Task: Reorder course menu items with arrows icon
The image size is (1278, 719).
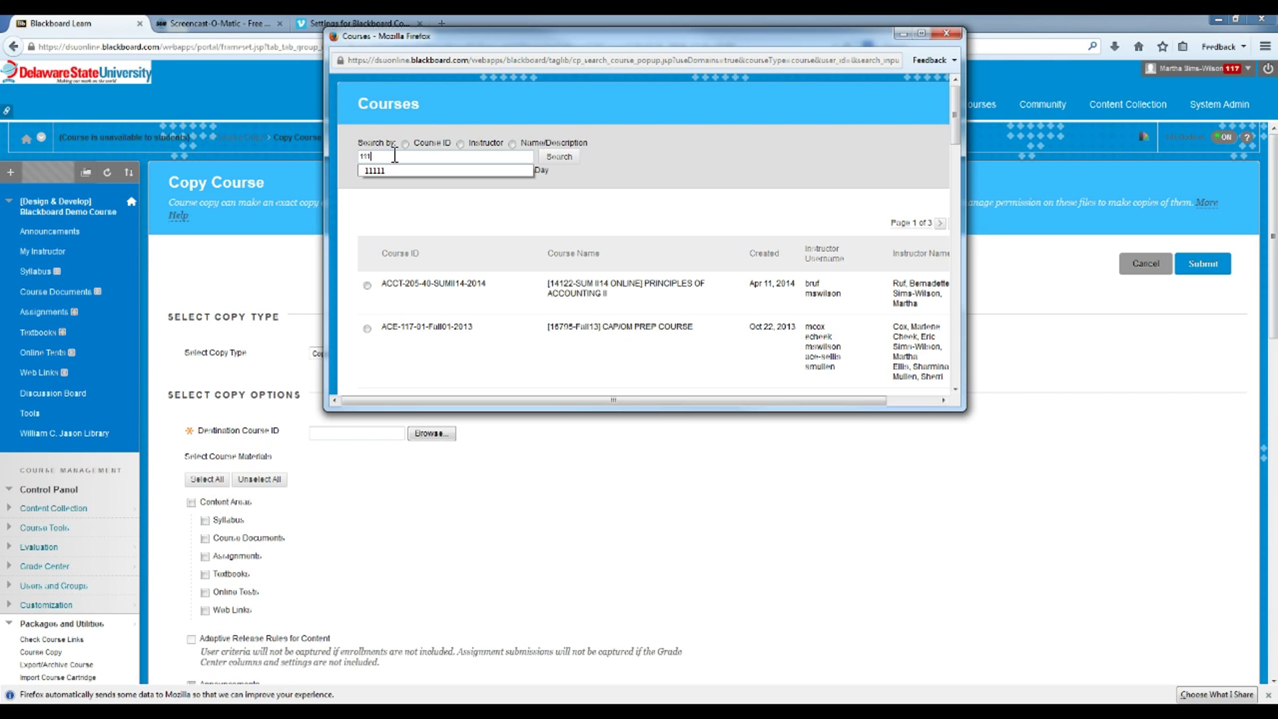Action: 129,172
